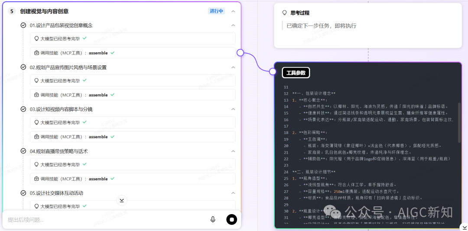Click the bottom-right circular chevron-down icon
Viewport: 468px width, 231px height.
pos(465,227)
